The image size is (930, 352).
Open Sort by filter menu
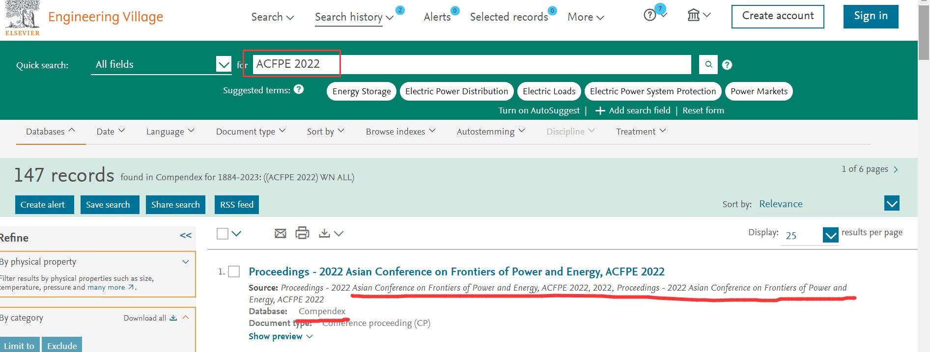click(x=325, y=131)
